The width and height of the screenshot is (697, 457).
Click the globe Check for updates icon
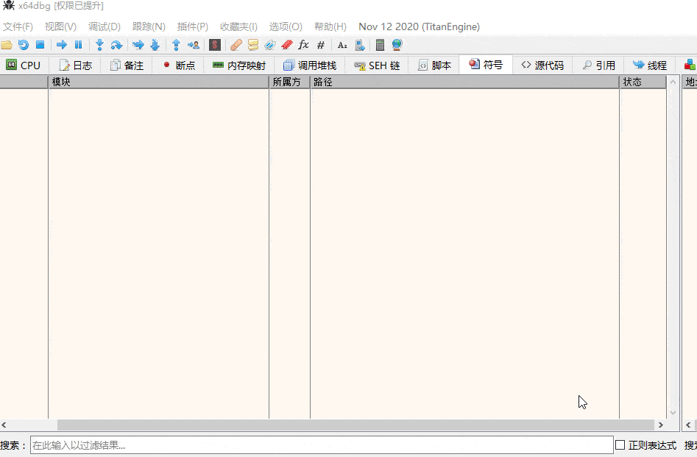click(397, 45)
